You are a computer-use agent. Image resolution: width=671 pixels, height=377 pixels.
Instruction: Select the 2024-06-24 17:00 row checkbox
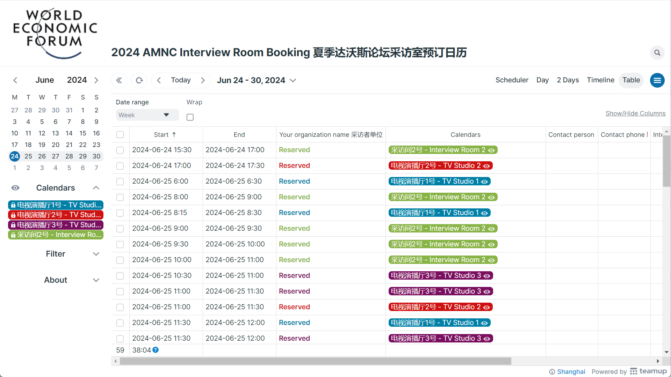120,166
